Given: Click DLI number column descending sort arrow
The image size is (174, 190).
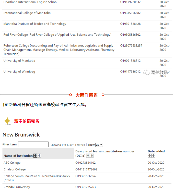Looking at the screenshot, I should coord(92,156).
